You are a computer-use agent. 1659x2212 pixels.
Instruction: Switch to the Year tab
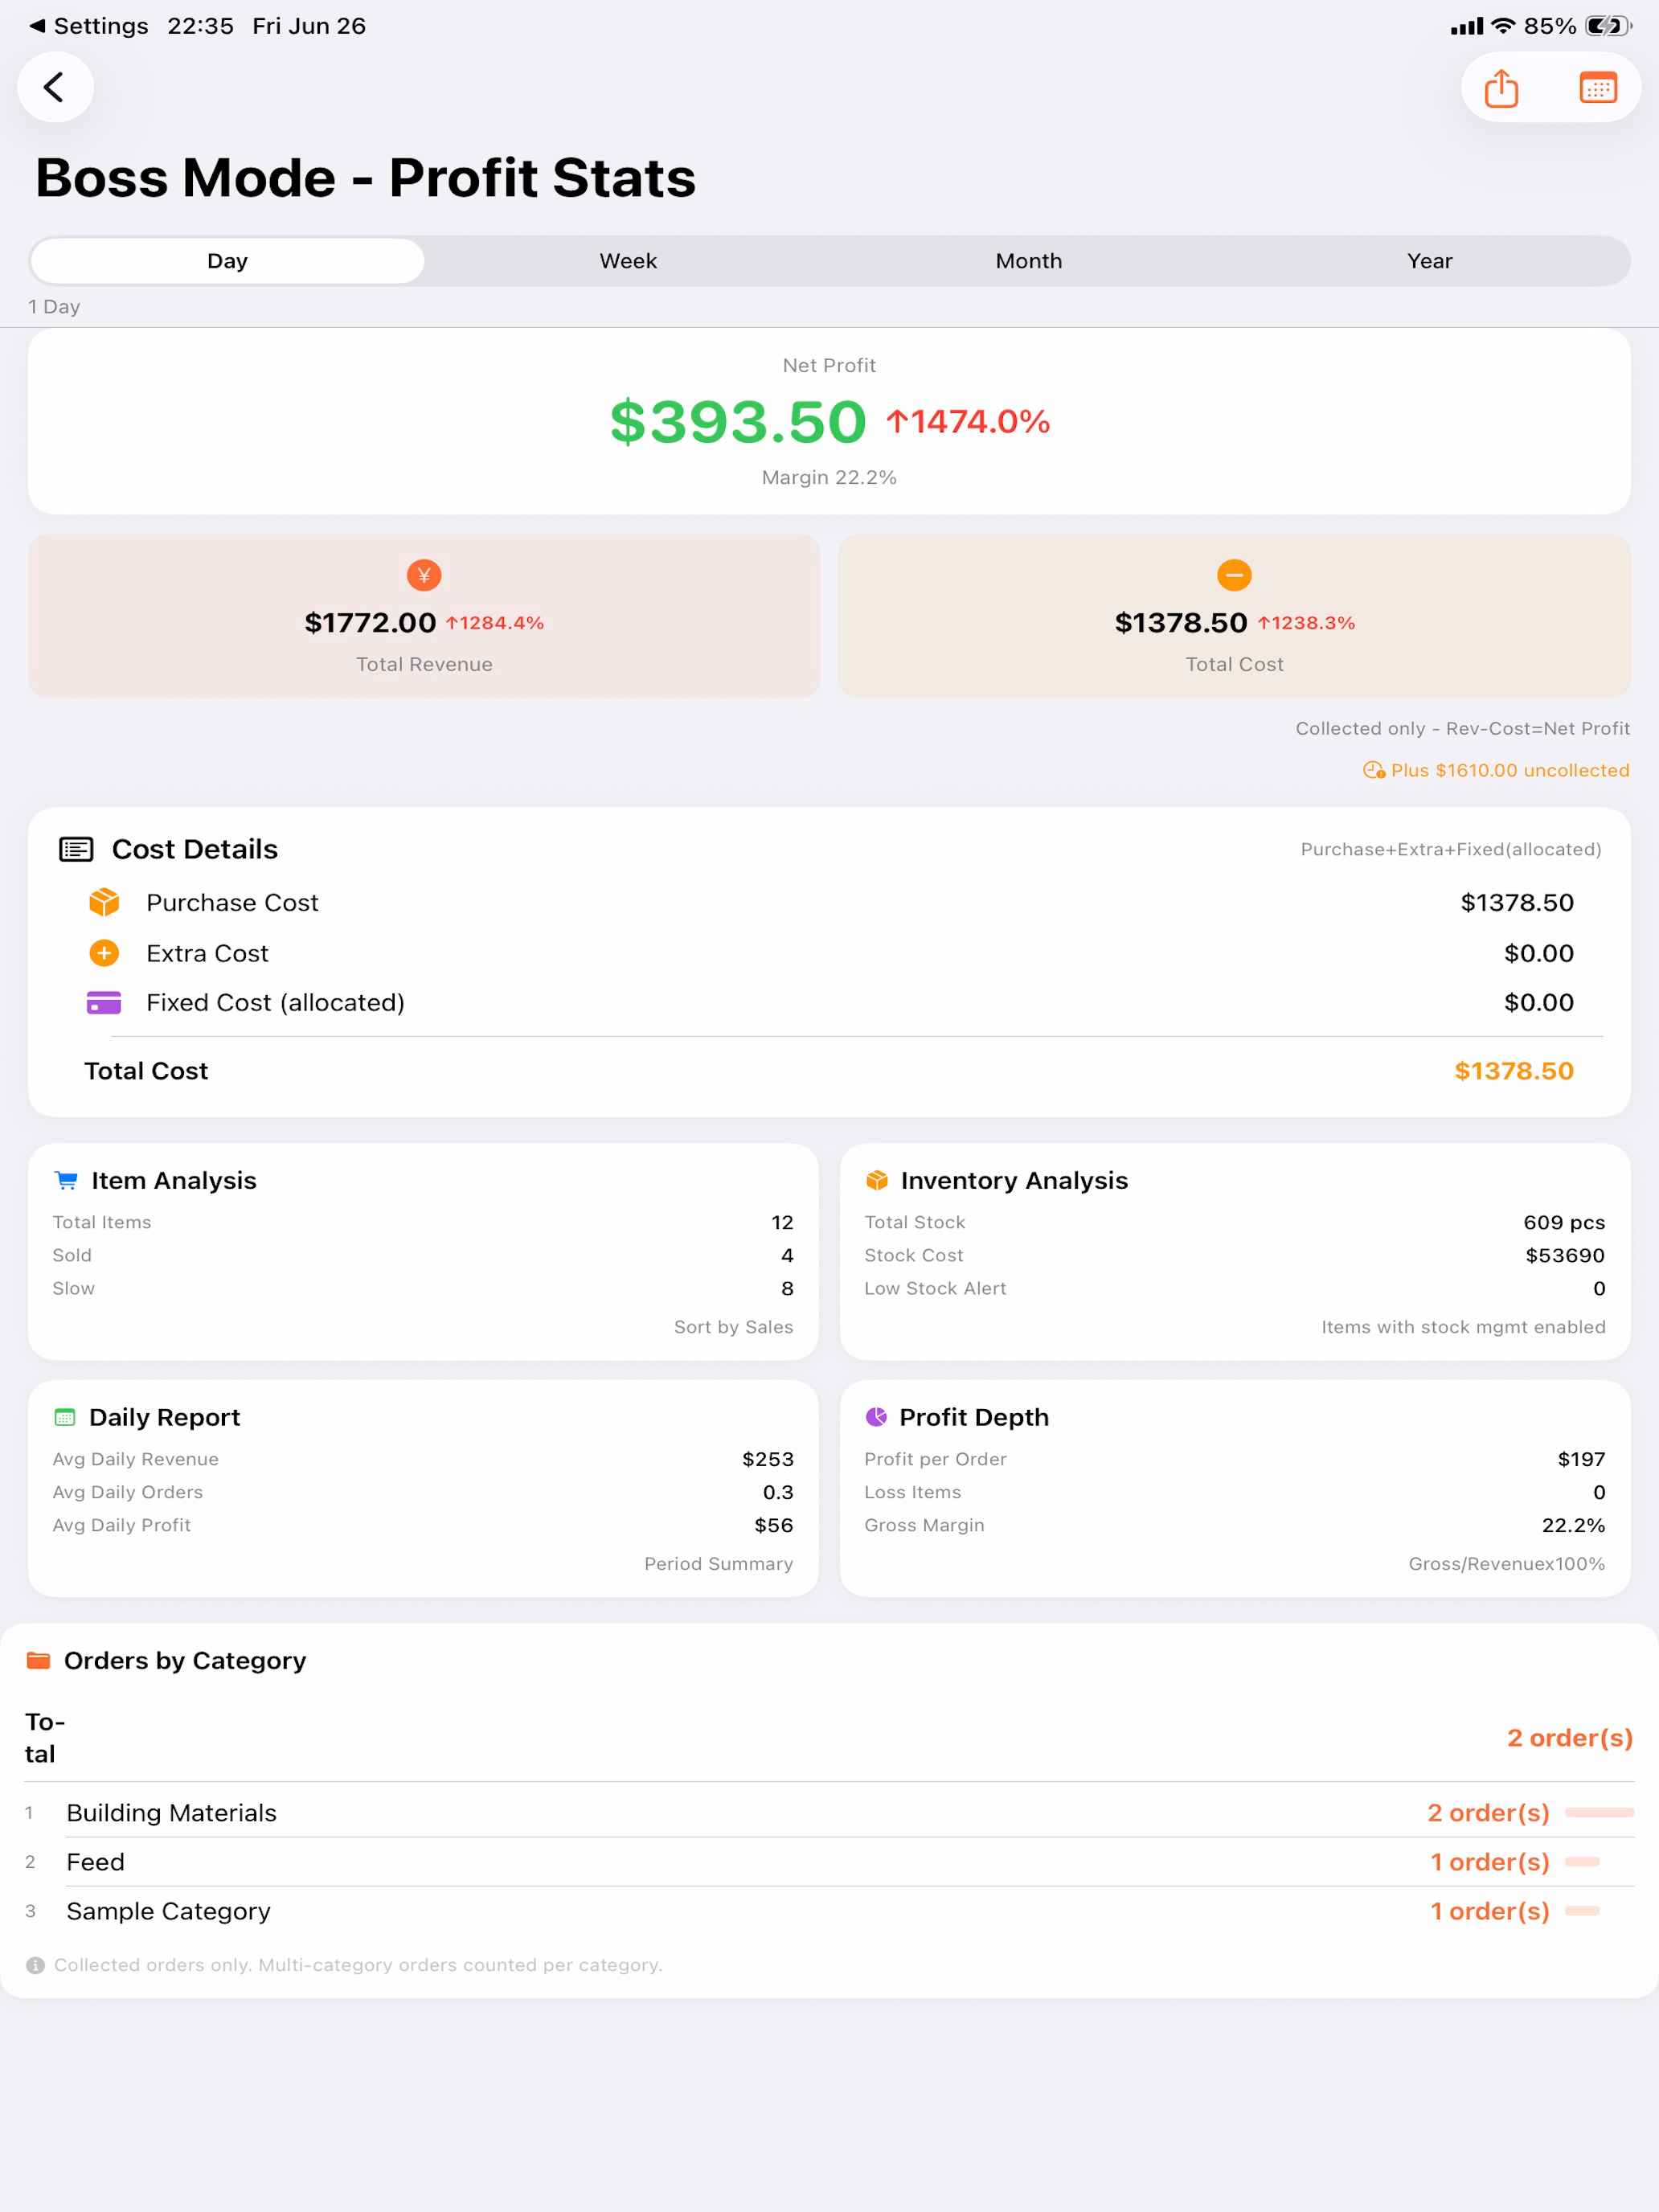(1429, 261)
